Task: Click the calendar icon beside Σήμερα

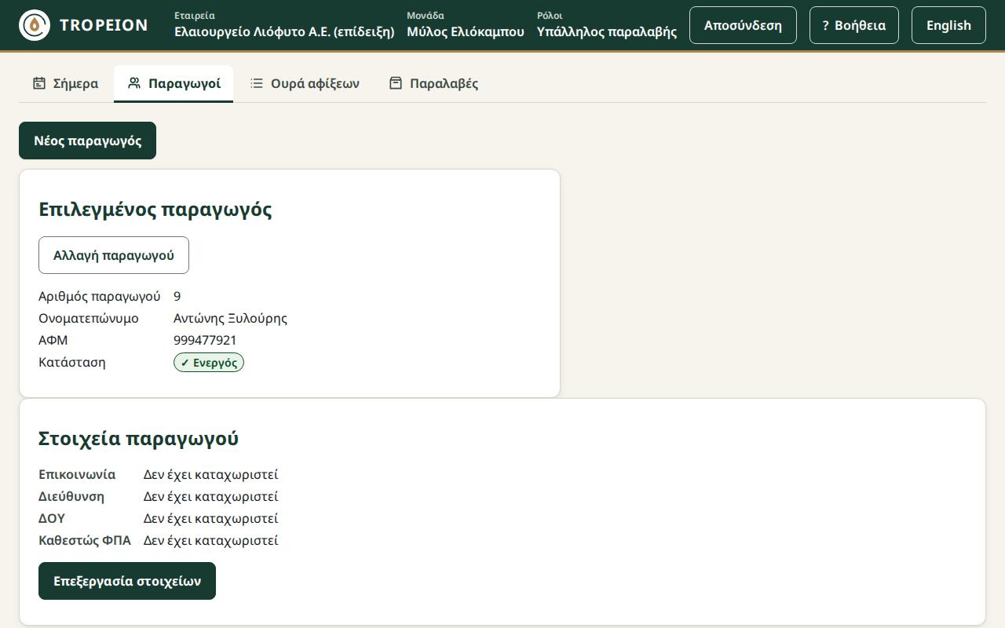Action: tap(39, 83)
